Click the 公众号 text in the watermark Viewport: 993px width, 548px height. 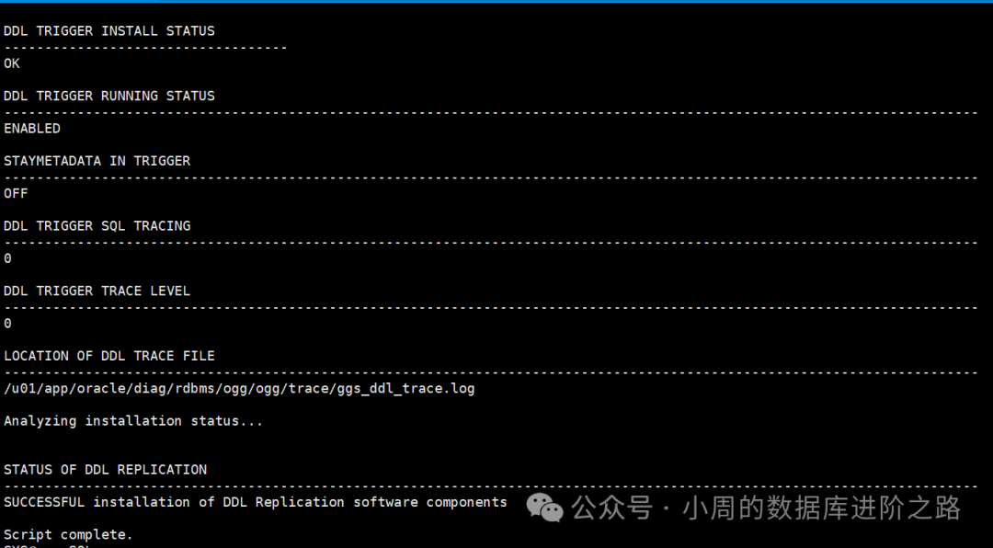point(611,508)
